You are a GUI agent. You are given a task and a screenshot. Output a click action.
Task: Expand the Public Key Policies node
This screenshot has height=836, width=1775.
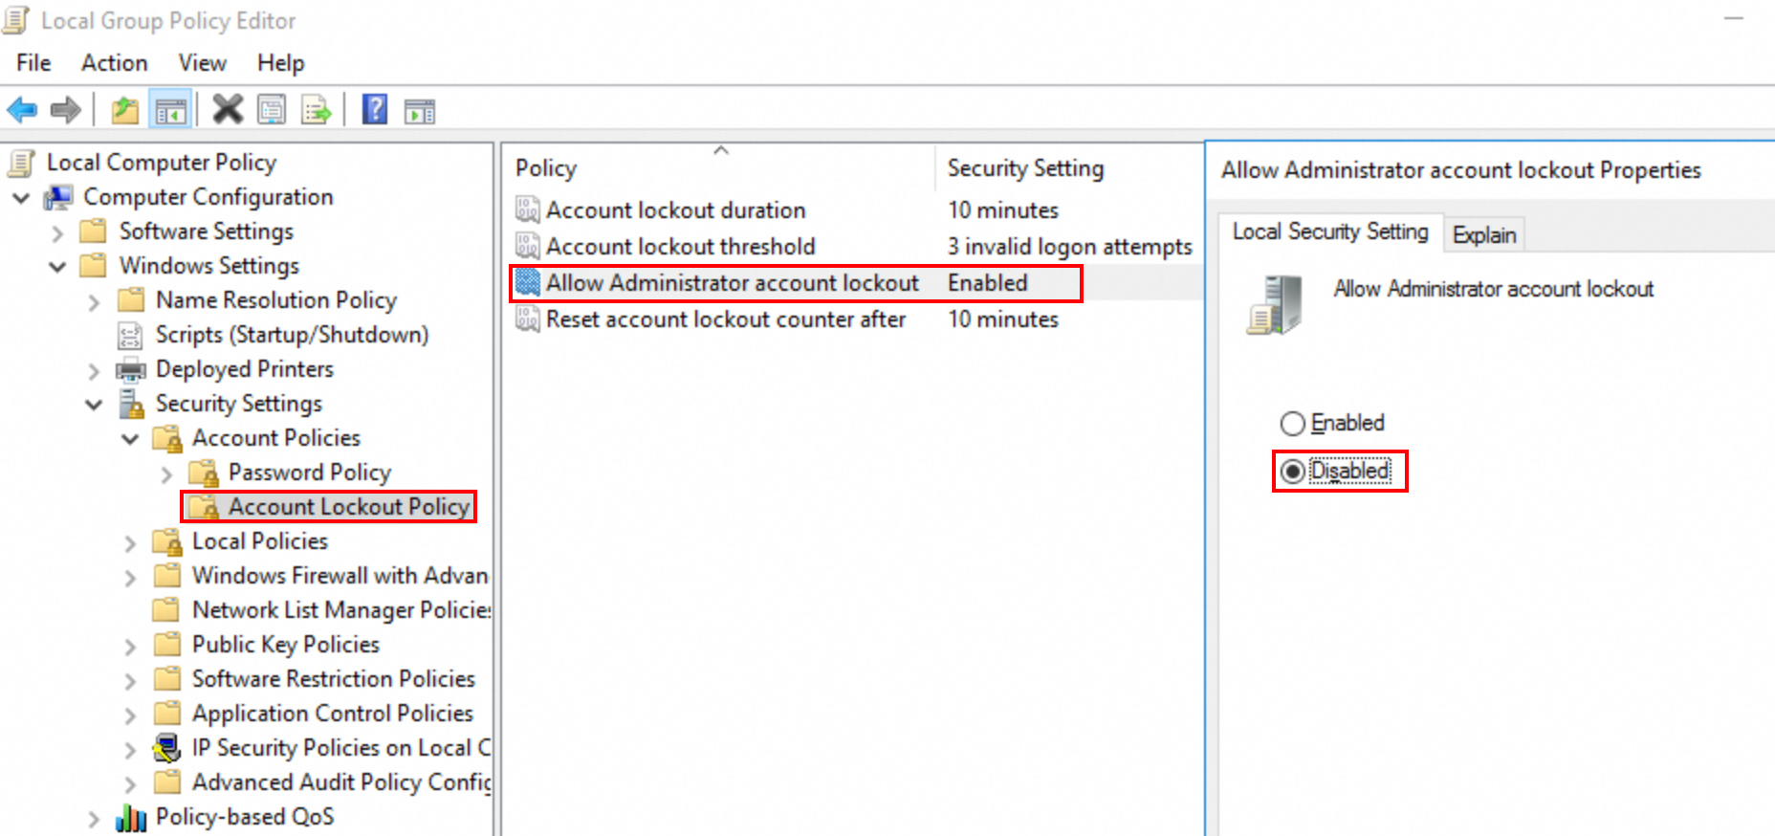(x=130, y=647)
